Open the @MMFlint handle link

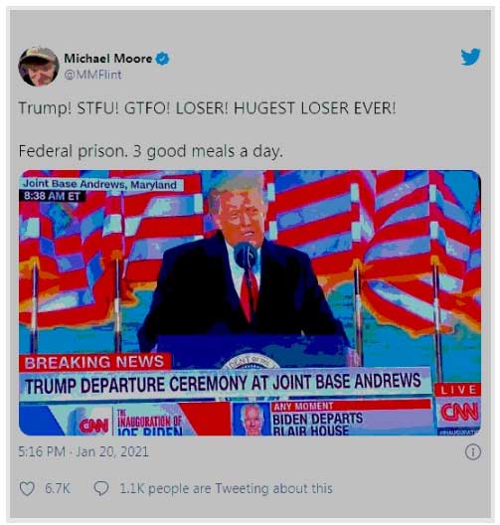92,75
